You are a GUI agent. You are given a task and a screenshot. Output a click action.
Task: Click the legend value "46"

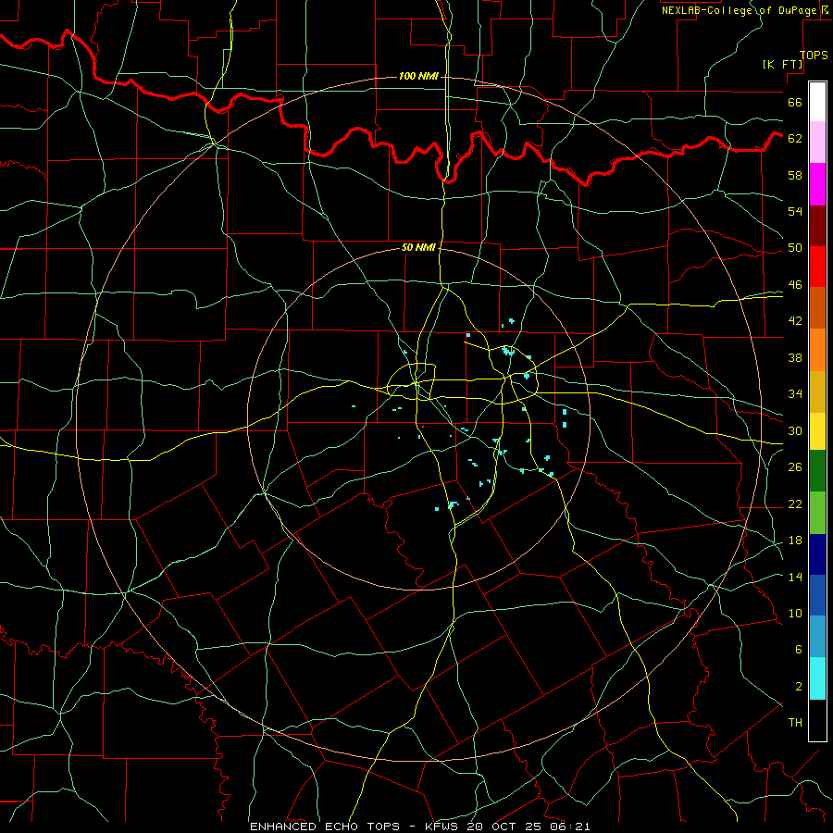[x=795, y=284]
